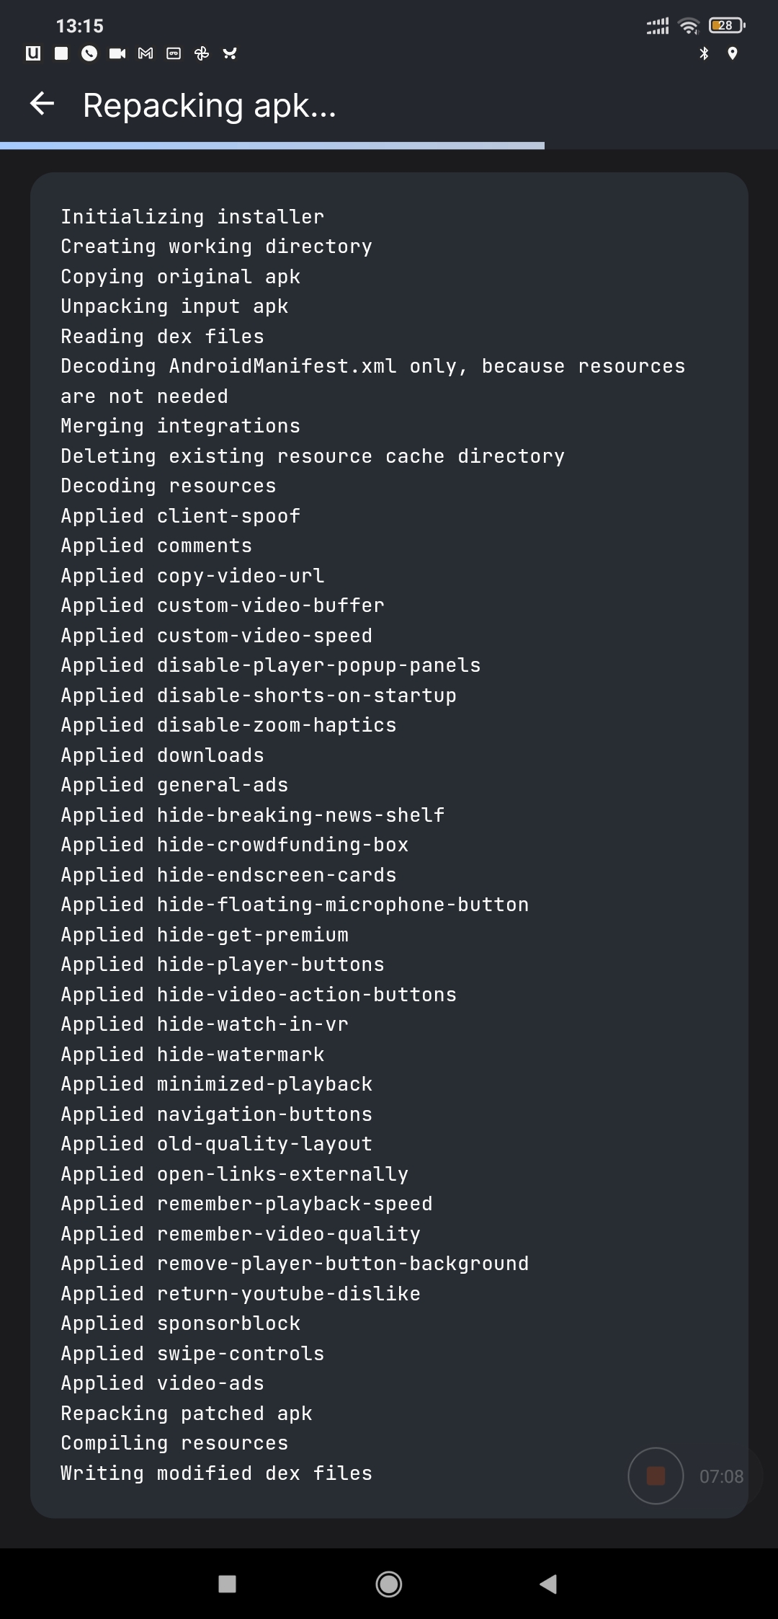
Task: Tap the Gmail notification icon
Action: [144, 53]
